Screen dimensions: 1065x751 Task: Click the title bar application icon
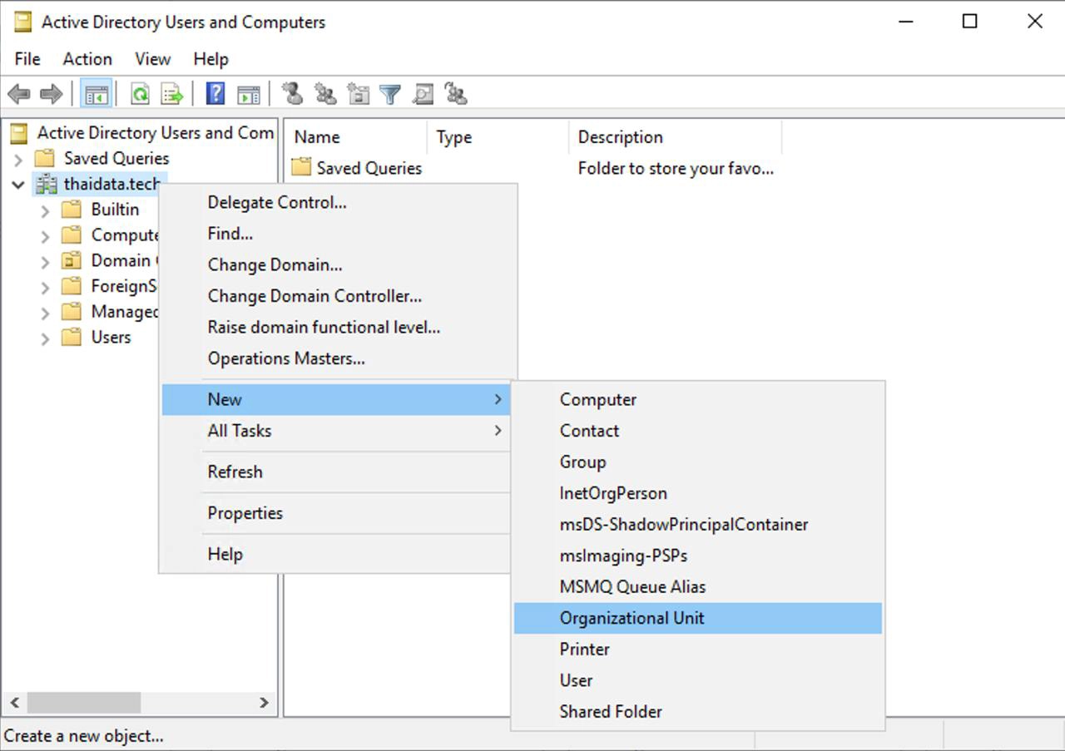tap(22, 22)
